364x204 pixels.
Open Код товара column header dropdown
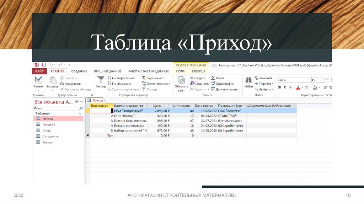111,106
